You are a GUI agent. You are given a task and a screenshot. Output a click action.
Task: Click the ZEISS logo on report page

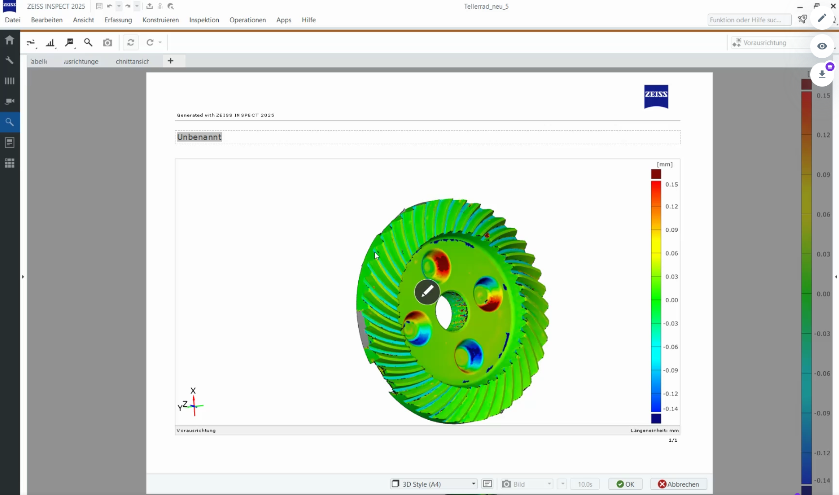tap(656, 96)
